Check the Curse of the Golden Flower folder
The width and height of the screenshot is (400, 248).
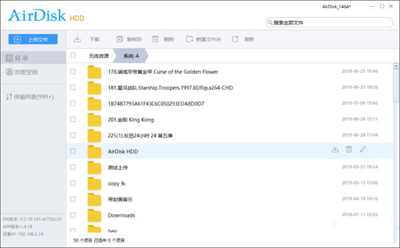click(73, 71)
